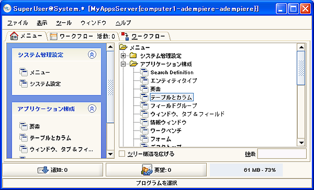Click the ウィンドウ、タブ & フィールド tree icon
Viewport: 314px width, 190px height.
coord(144,114)
